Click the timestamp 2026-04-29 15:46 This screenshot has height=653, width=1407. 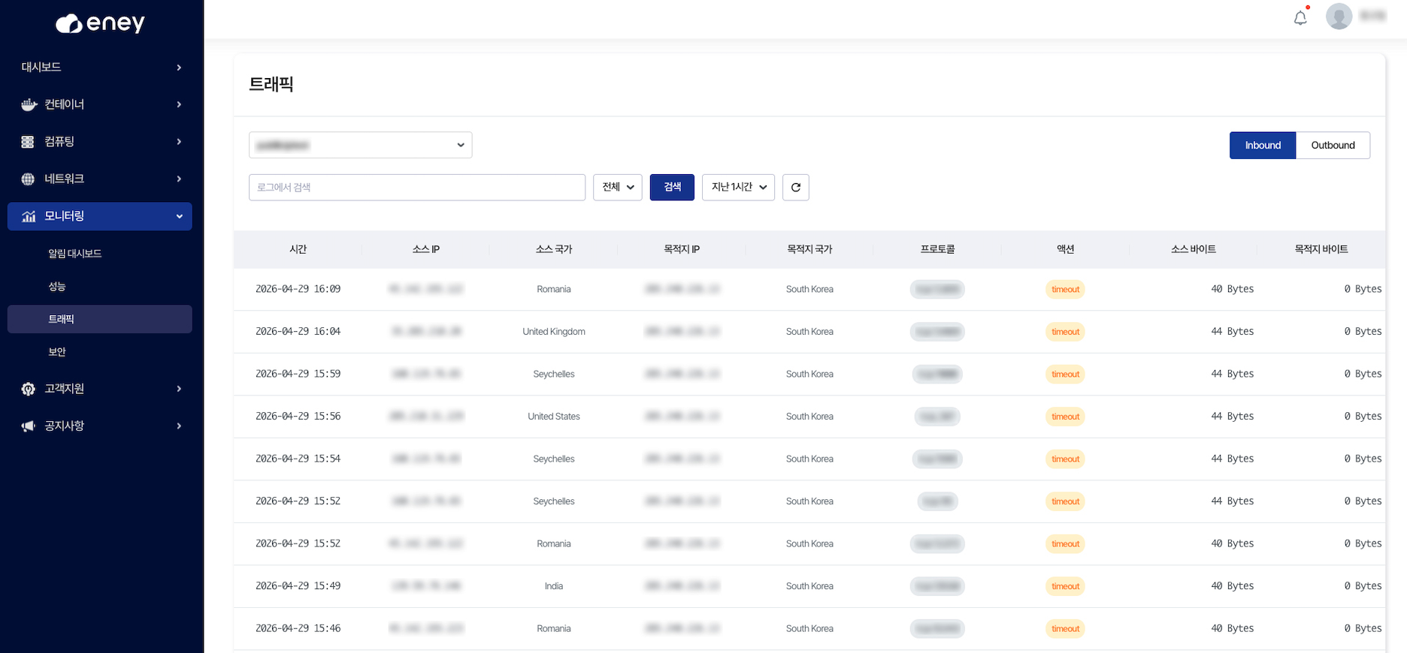pyautogui.click(x=298, y=628)
